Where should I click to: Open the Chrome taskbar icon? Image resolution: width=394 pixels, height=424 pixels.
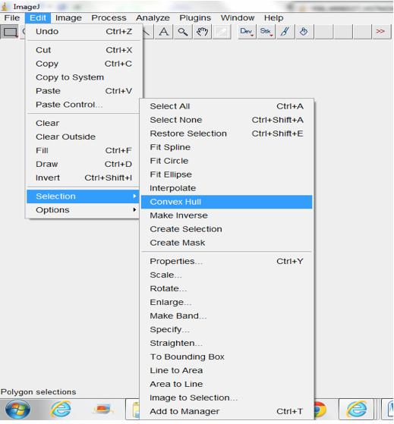point(320,410)
